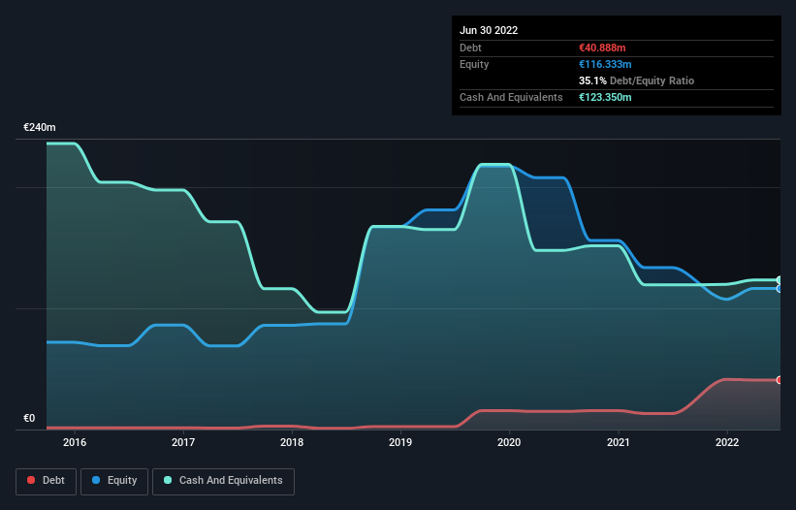Click the 35.1% Debt/Equity Ratio text

click(636, 80)
